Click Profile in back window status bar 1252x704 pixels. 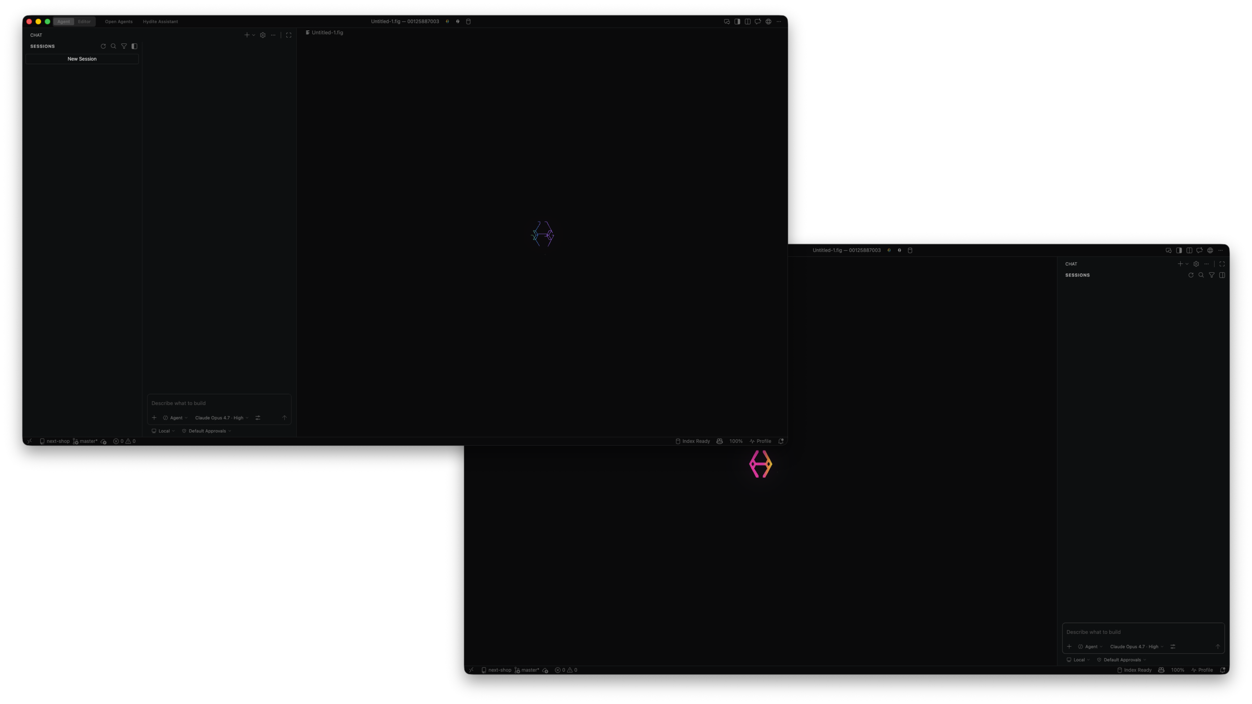pyautogui.click(x=1202, y=670)
